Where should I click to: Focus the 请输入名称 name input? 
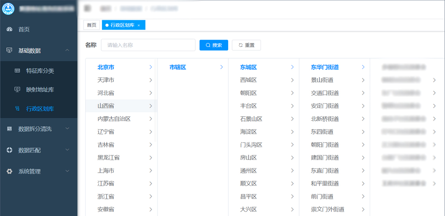tap(148, 45)
